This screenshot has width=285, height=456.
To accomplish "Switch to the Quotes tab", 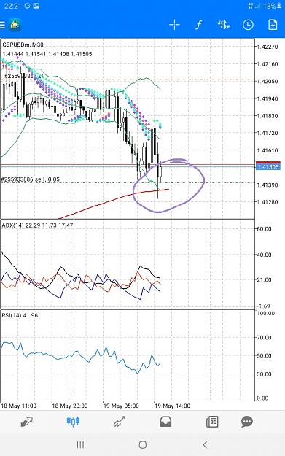I will click(27, 422).
